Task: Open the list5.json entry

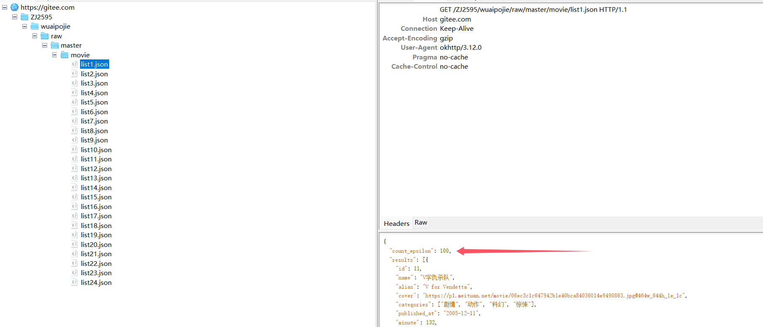Action: tap(94, 102)
